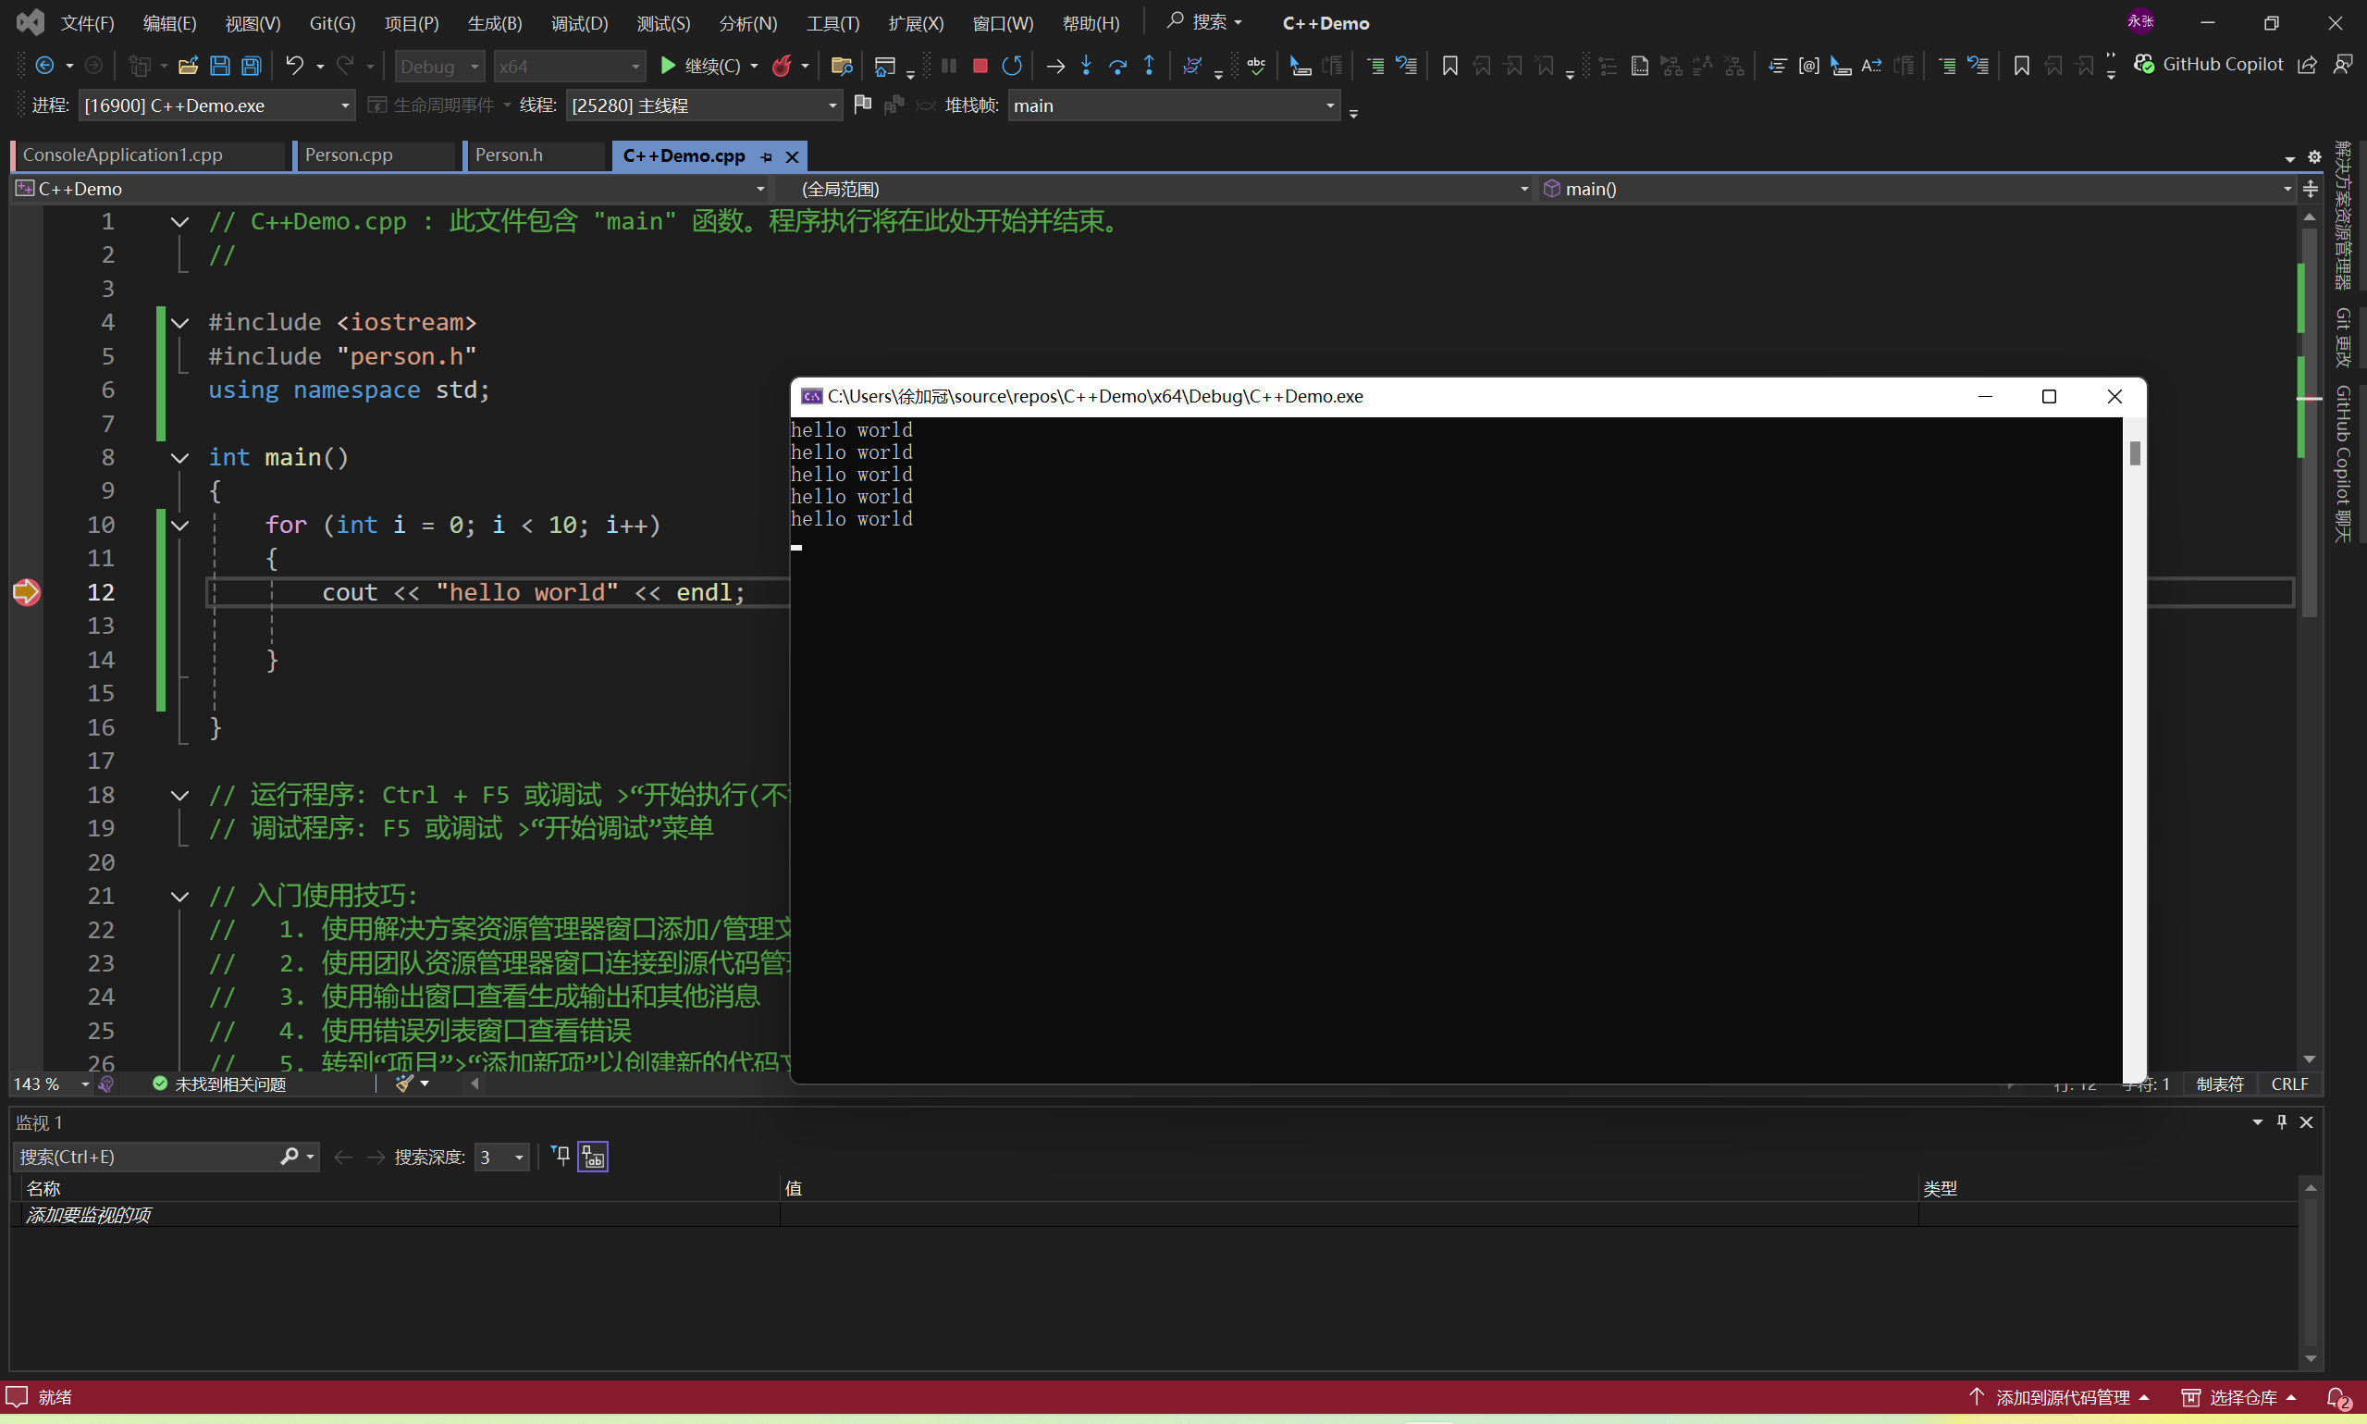The height and width of the screenshot is (1424, 2367).
Task: Close the C++Demo.cpp tab
Action: [792, 156]
